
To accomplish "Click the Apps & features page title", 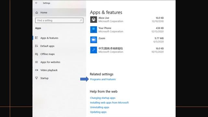I will tap(106, 12).
